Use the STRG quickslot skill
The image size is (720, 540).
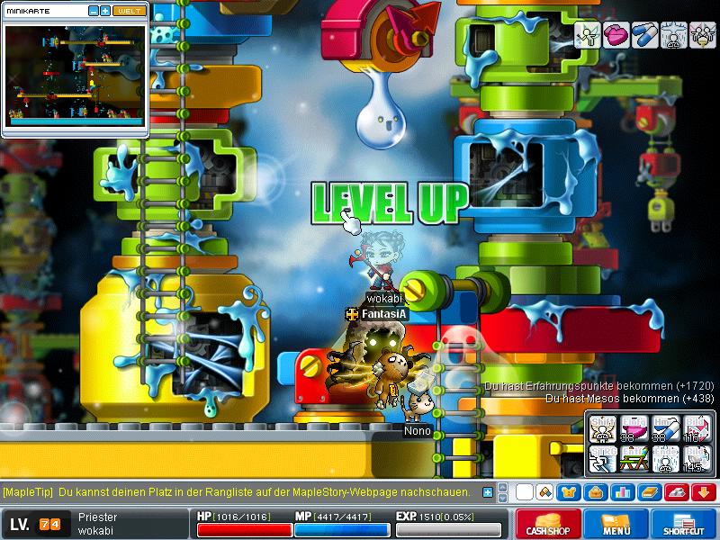tap(601, 459)
